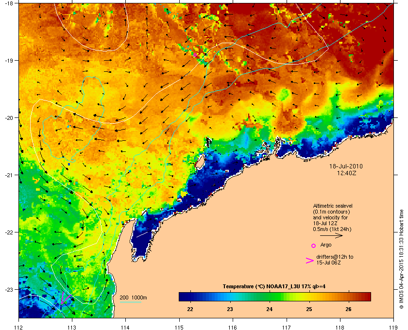The height and width of the screenshot is (330, 408).
Task: Click the longitude axis label 114
Action: coord(125,327)
